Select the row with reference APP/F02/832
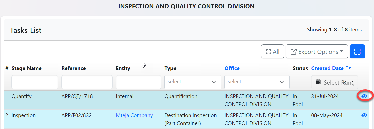 coord(76,115)
